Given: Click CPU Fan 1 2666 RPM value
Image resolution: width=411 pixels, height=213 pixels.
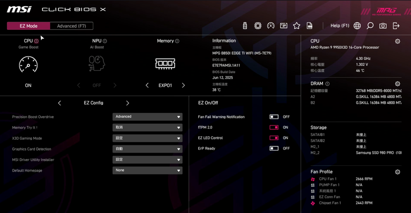Looking at the screenshot, I should pyautogui.click(x=364, y=179).
